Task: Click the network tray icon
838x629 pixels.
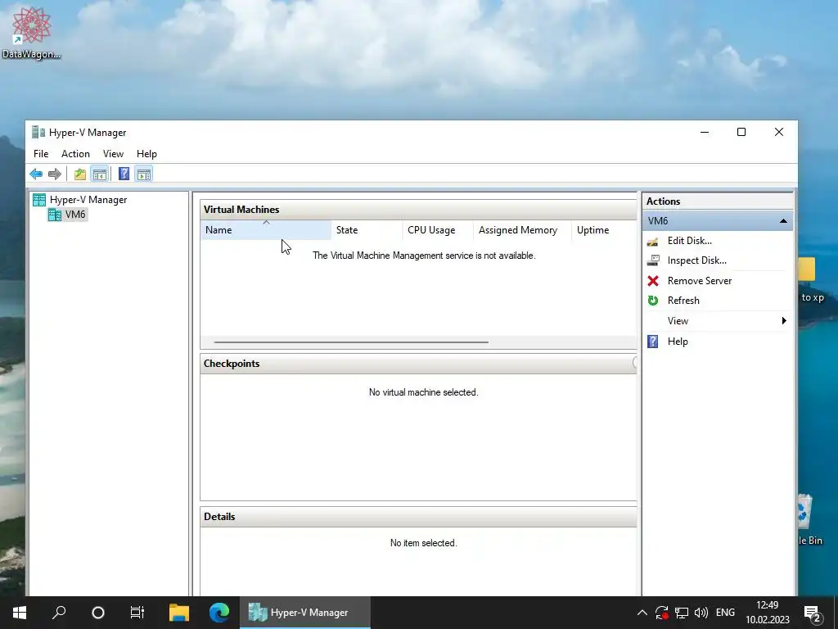Action: tap(682, 613)
